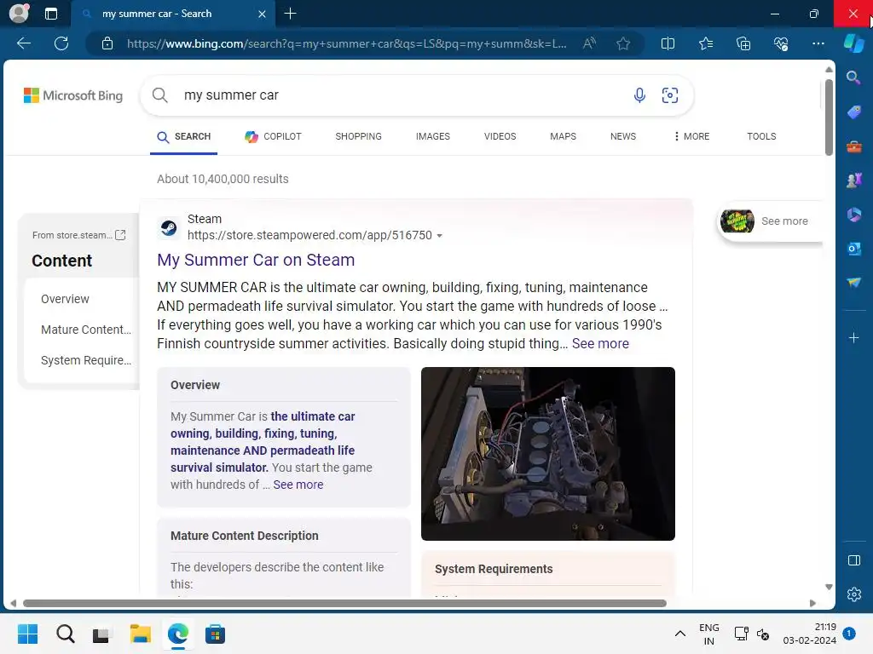The width and height of the screenshot is (873, 654).
Task: Open sidebar Games chess icon
Action: pyautogui.click(x=853, y=181)
